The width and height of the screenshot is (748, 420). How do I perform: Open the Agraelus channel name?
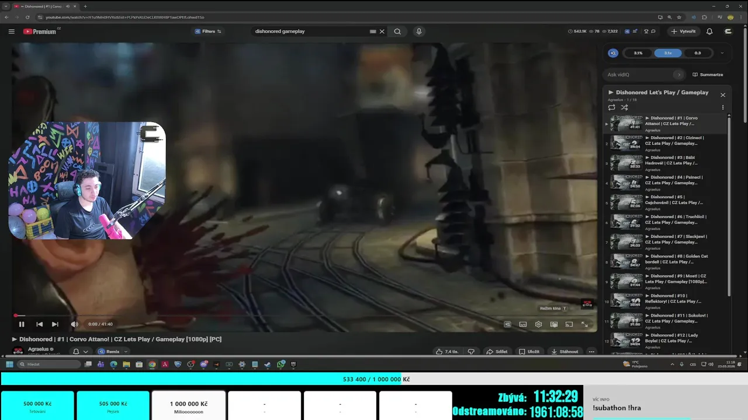(x=39, y=349)
